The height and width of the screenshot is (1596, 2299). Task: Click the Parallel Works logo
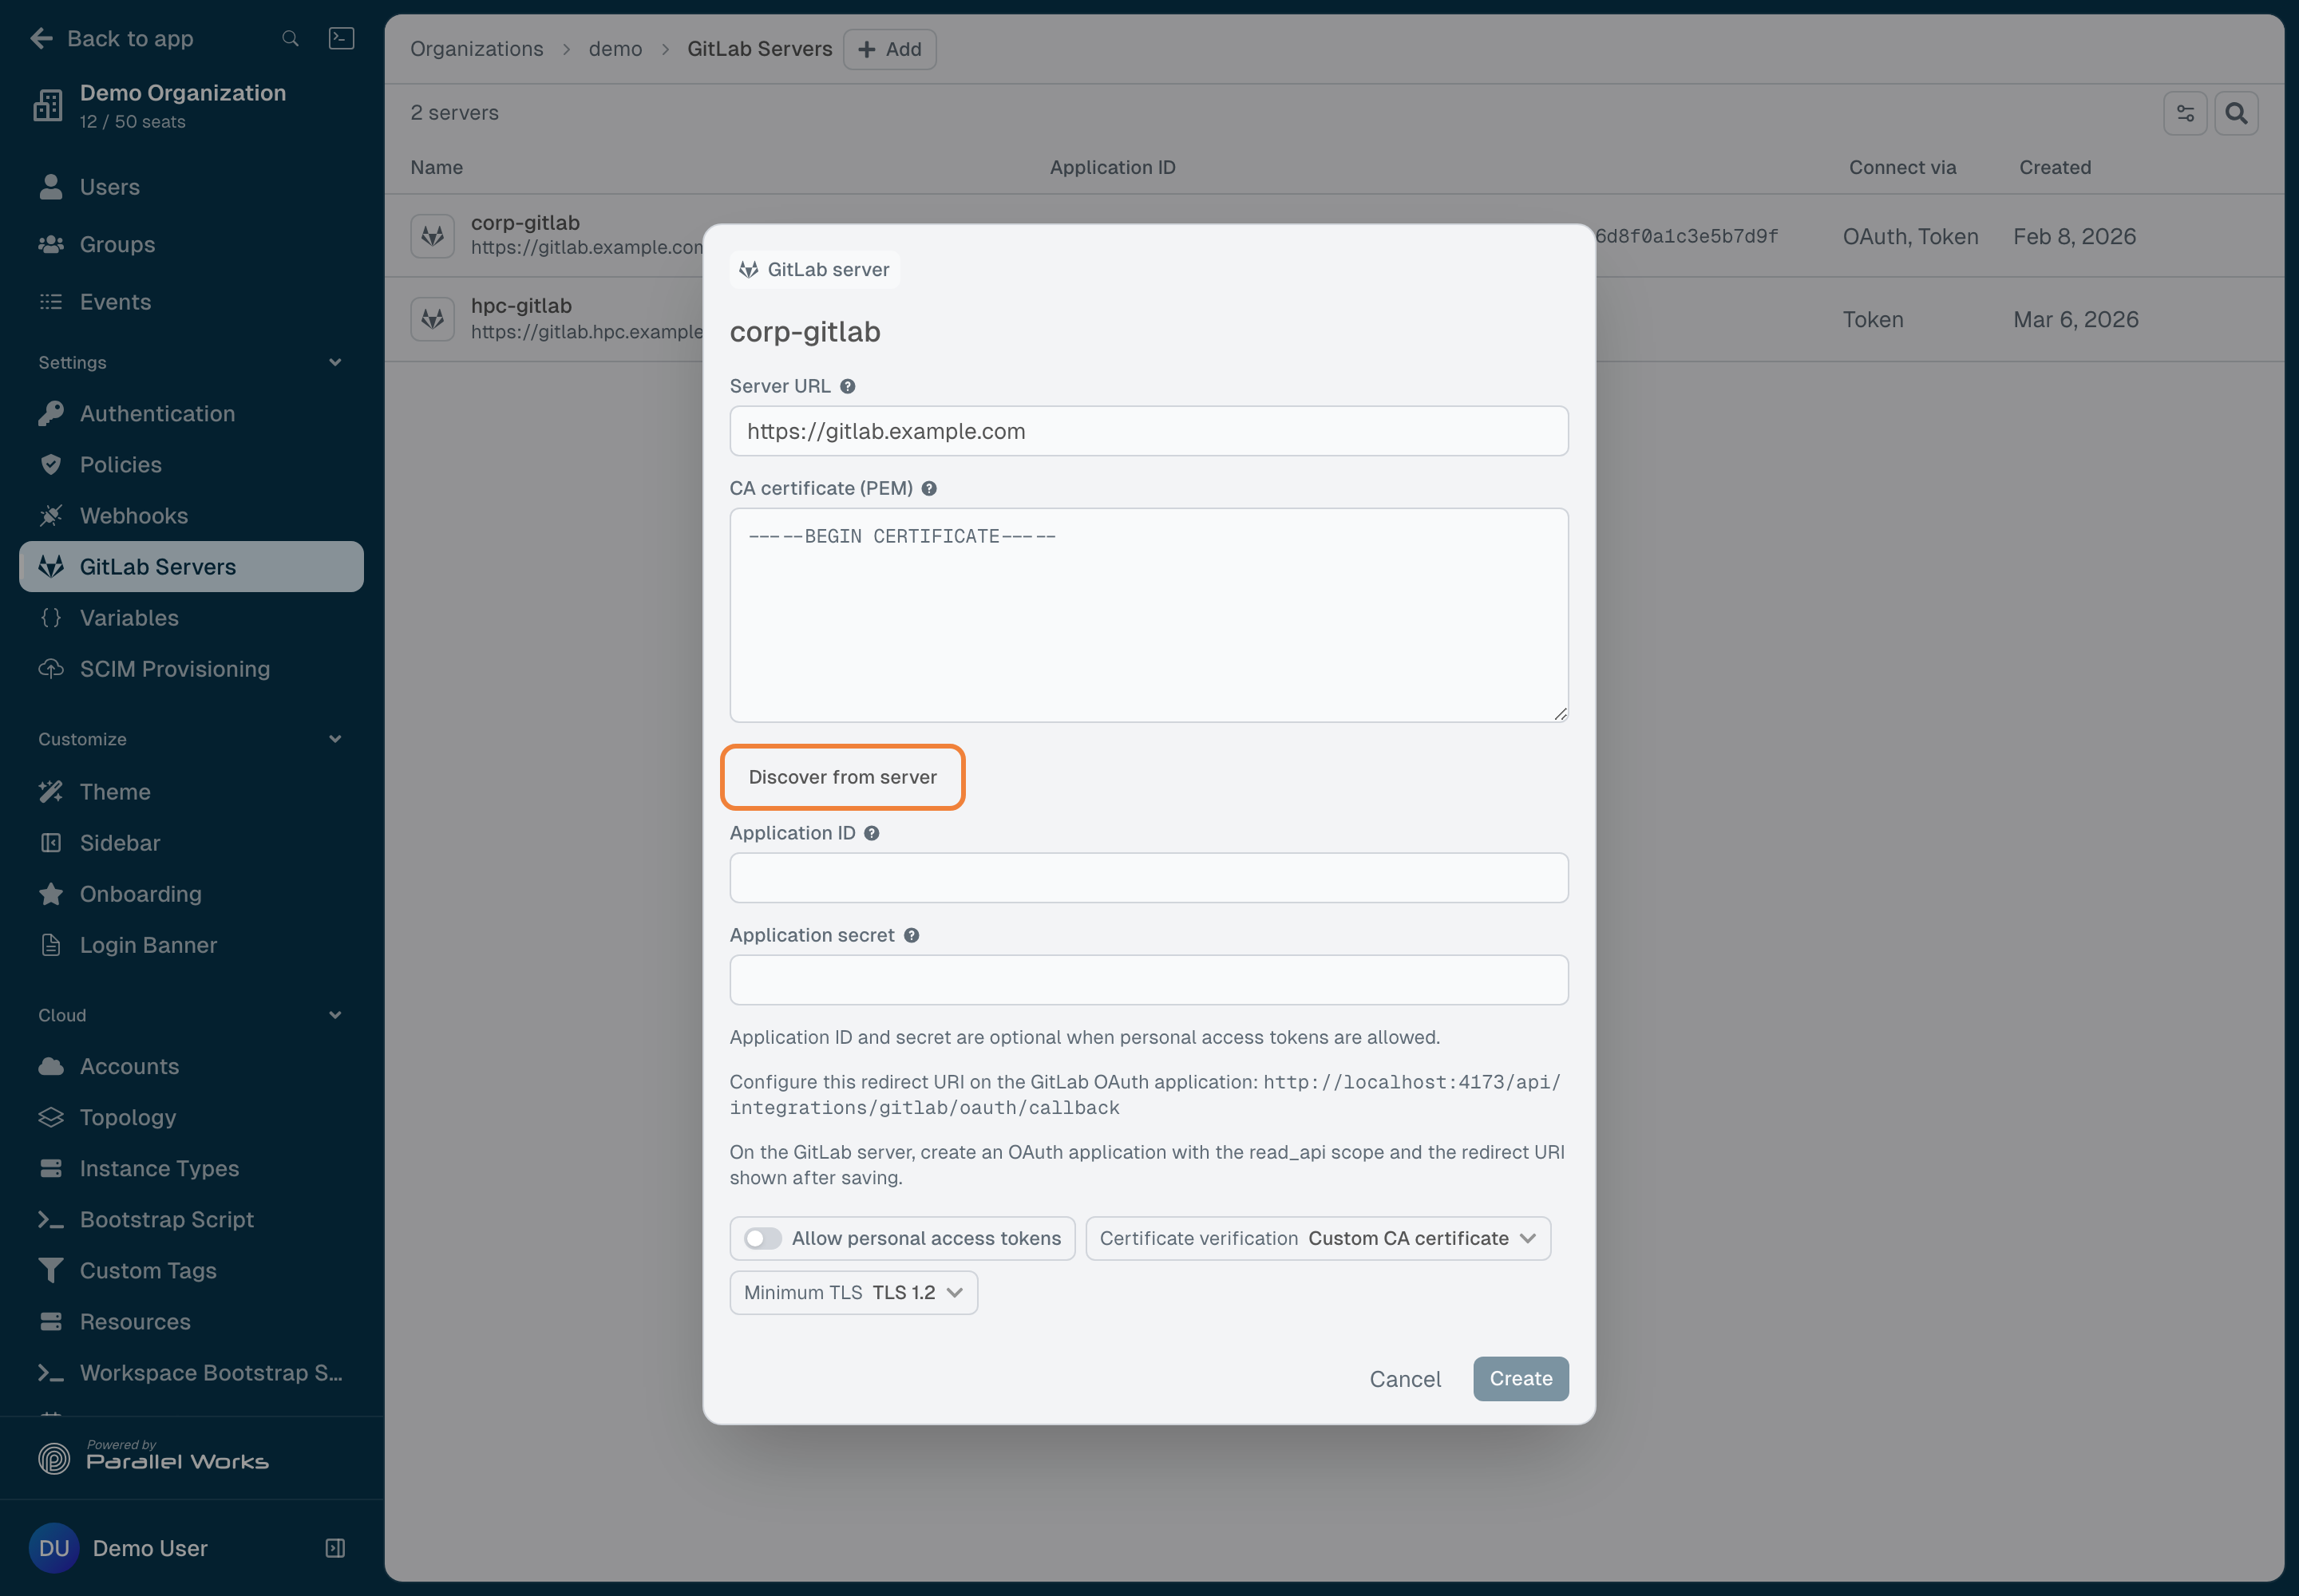click(153, 1458)
